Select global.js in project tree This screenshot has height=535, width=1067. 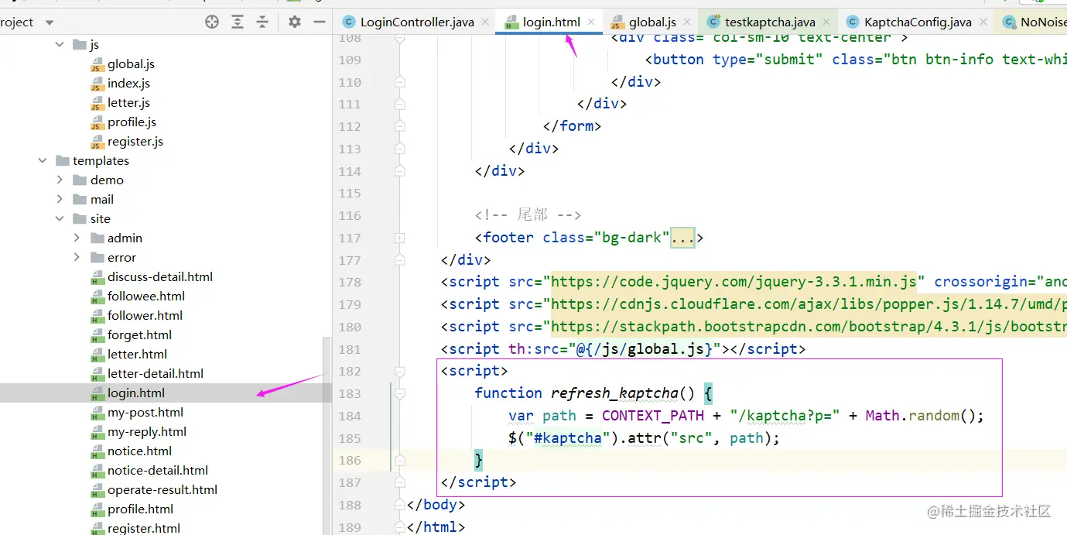point(131,64)
